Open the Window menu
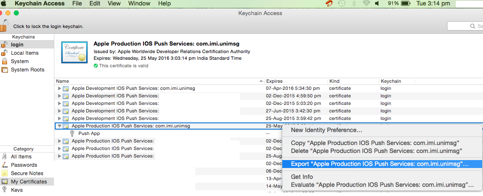Screen dimensions: 483x196 (x=139, y=4)
